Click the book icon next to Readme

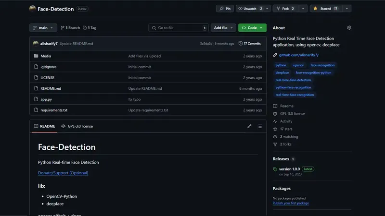(x=275, y=106)
